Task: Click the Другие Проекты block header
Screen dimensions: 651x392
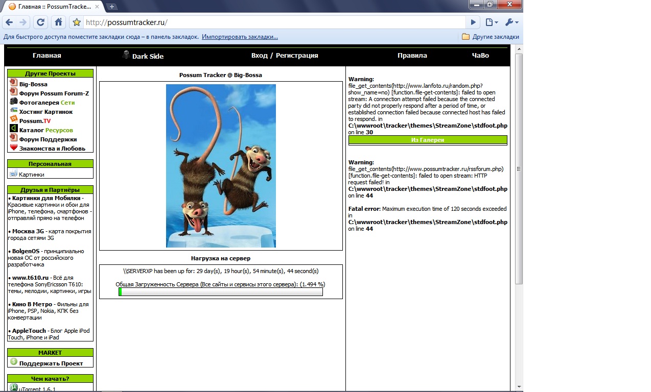Action: pos(50,73)
